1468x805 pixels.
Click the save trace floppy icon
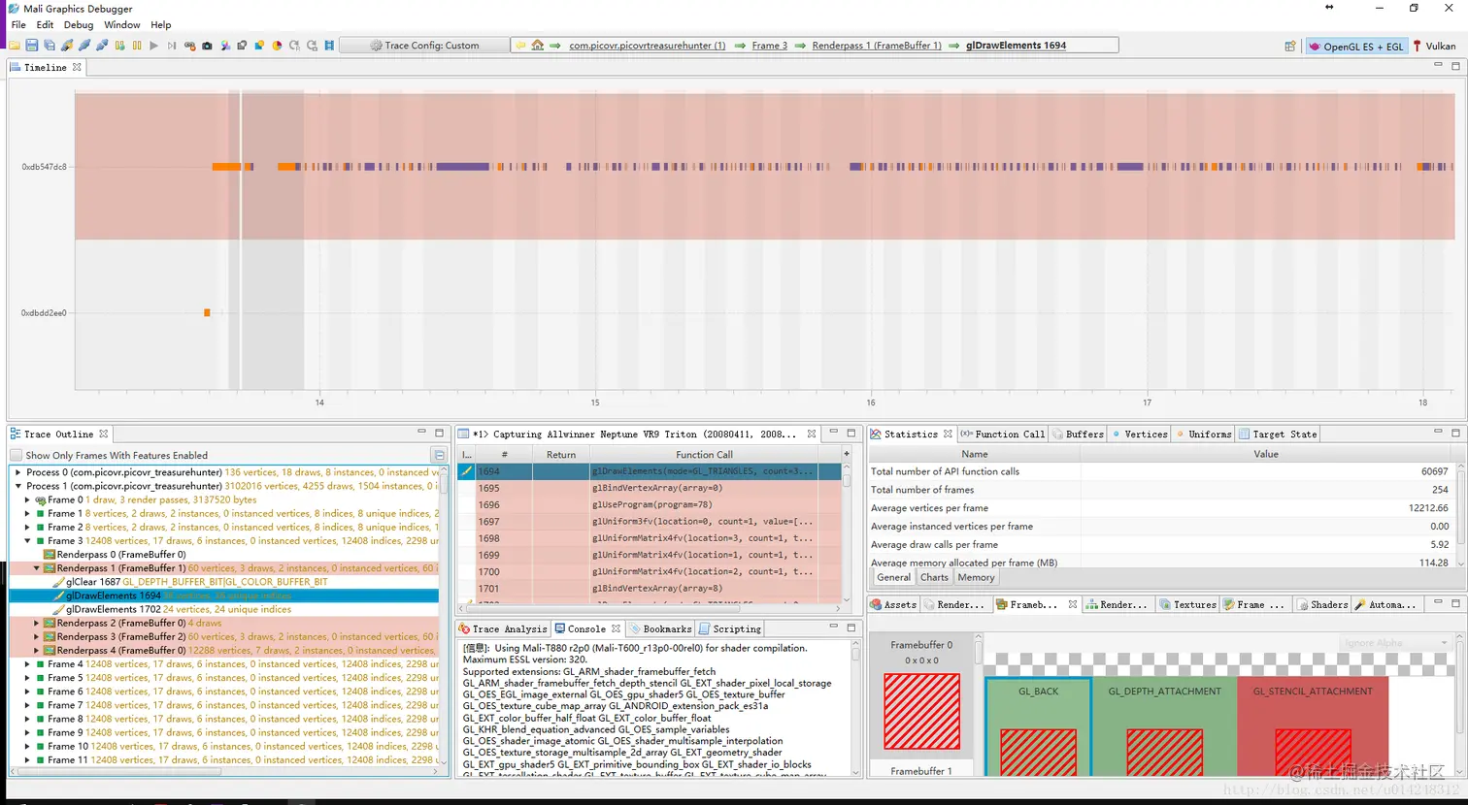tap(32, 46)
